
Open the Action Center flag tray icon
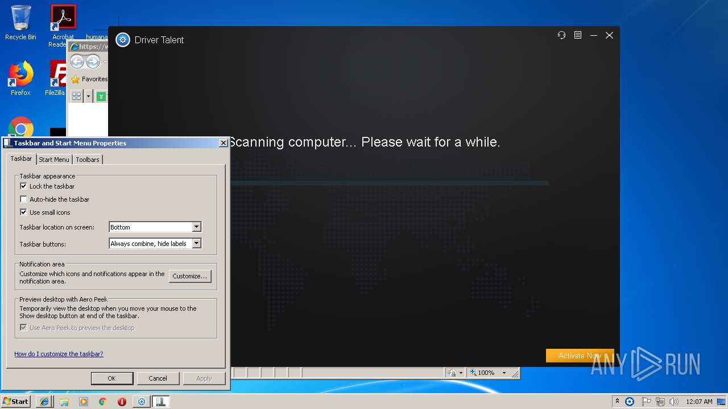click(647, 402)
